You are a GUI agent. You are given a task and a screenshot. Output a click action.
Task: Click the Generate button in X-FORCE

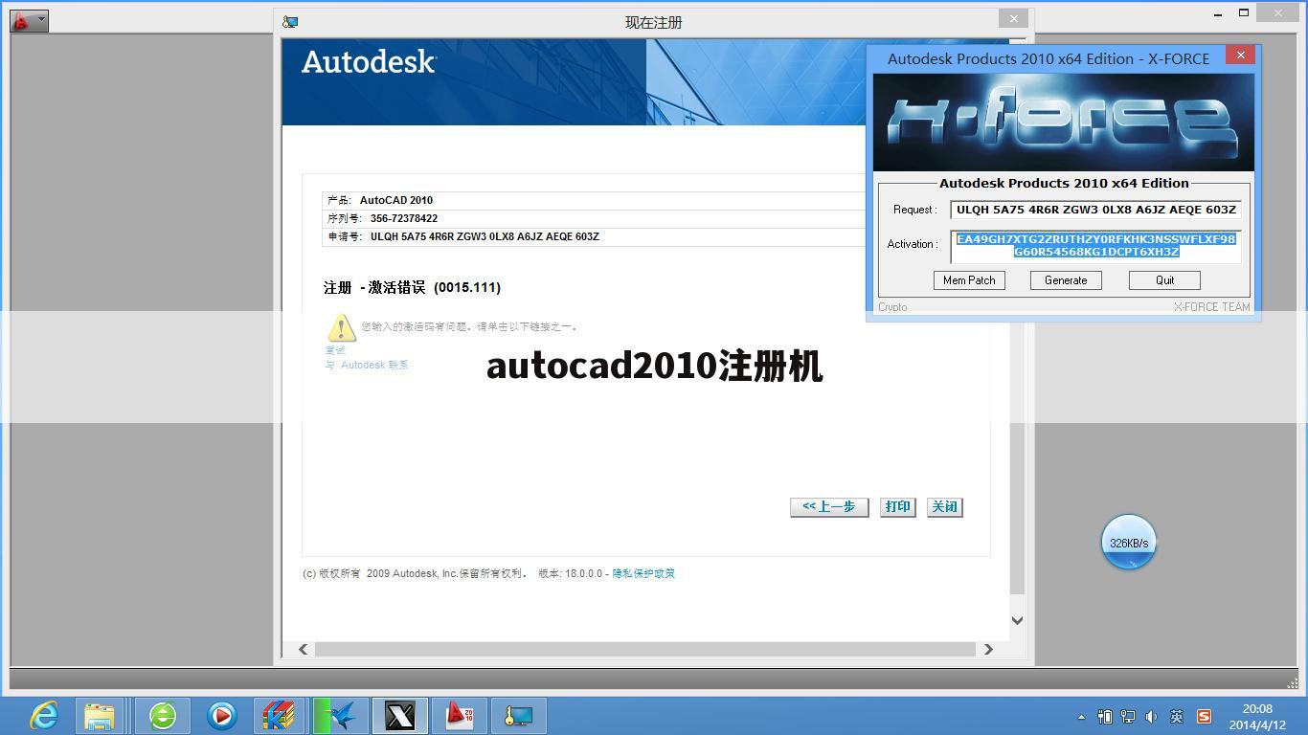(1066, 280)
